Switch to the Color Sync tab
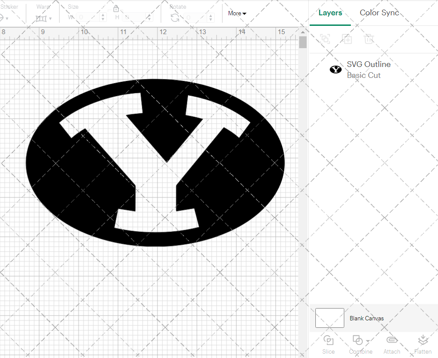 (379, 13)
